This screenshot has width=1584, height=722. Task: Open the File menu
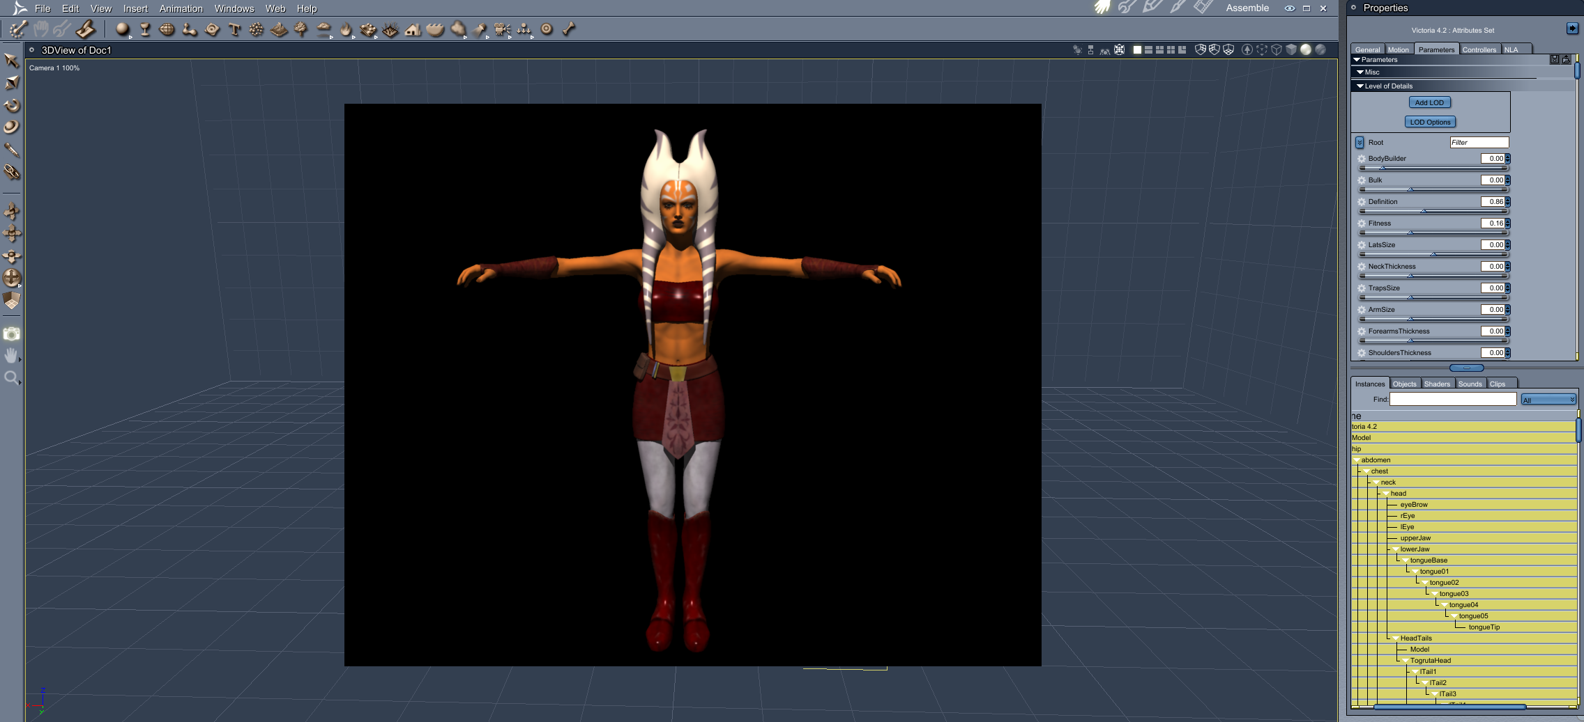[43, 8]
